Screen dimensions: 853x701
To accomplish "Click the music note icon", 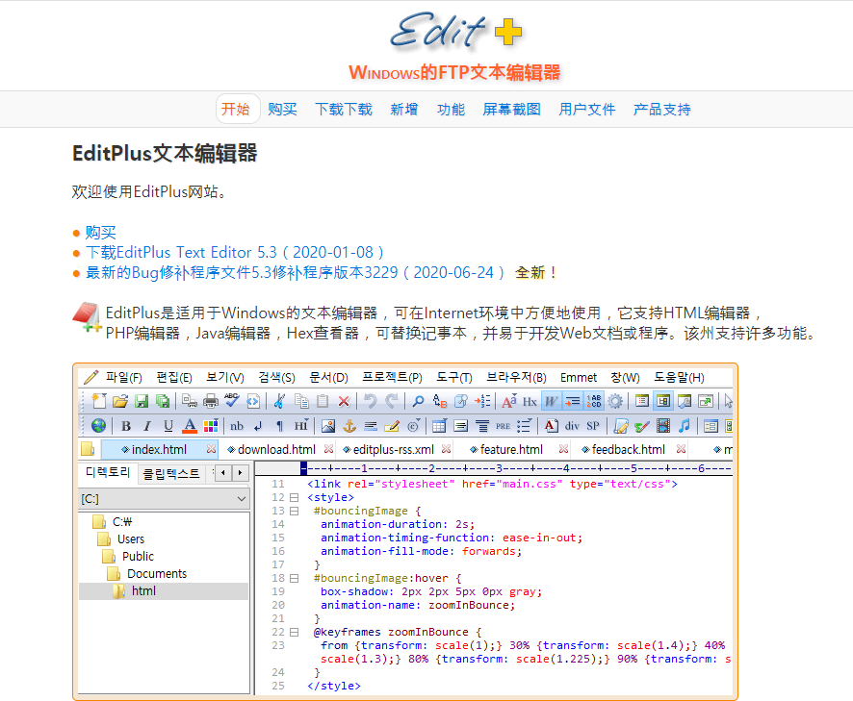I will coord(685,425).
